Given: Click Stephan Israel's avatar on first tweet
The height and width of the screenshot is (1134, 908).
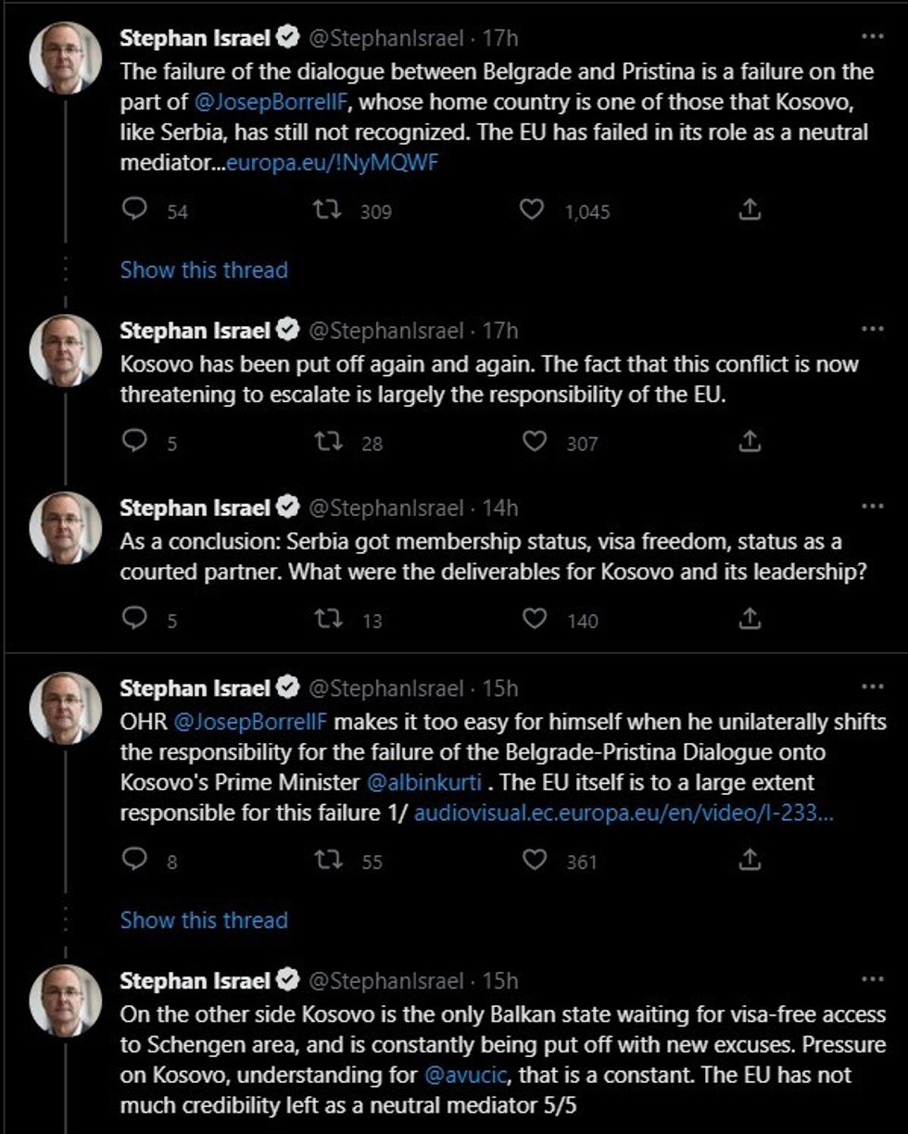Looking at the screenshot, I should pos(65,58).
